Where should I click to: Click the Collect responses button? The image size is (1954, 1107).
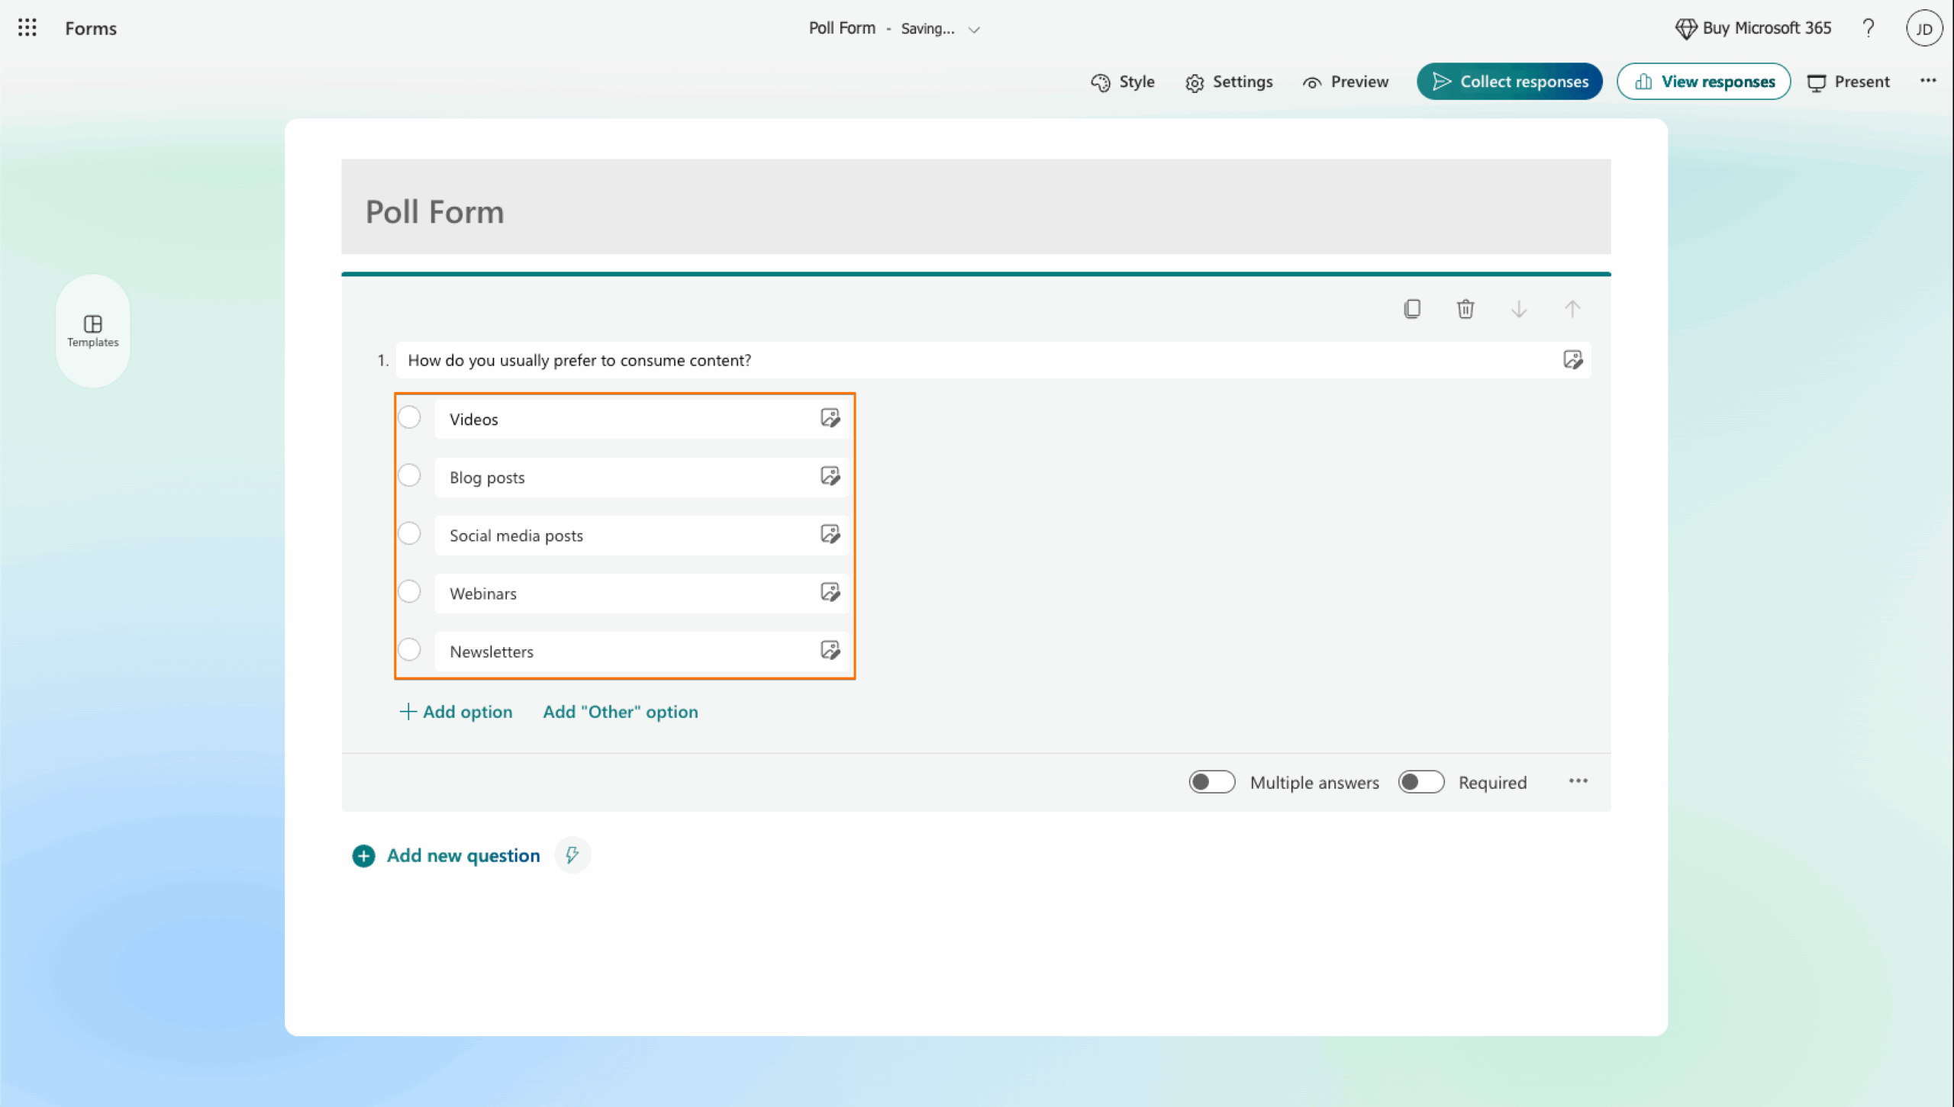1509,81
